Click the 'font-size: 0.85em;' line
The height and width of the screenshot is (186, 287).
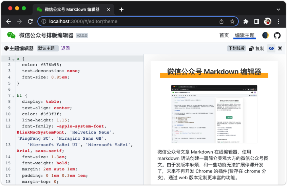click(x=45, y=77)
